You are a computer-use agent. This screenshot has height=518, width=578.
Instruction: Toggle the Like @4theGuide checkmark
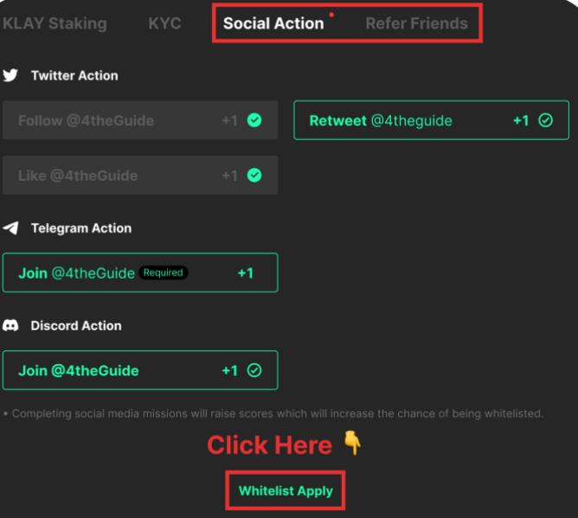point(254,176)
